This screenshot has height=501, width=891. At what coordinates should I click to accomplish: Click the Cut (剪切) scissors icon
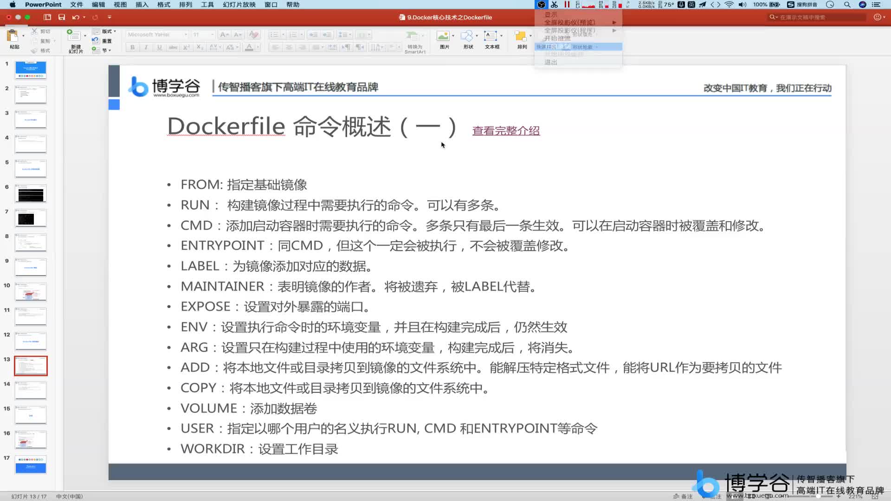(35, 32)
